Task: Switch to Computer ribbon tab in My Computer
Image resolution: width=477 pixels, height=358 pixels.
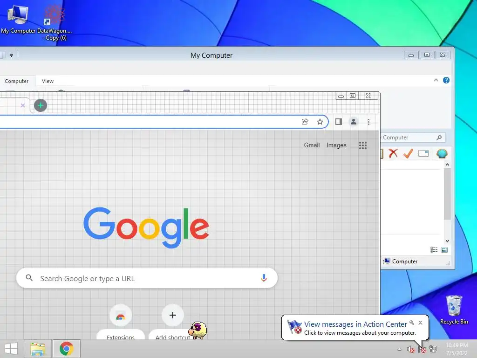Action: coord(16,81)
